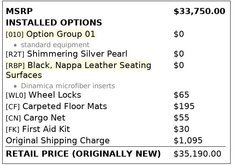Select the [010] option code

click(14, 35)
